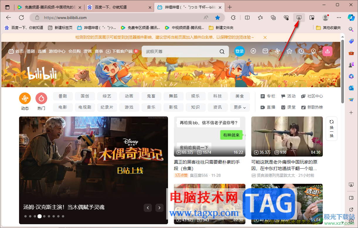Open the 动态 fan icon in header
The height and width of the screenshot is (228, 358).
coord(277,51)
